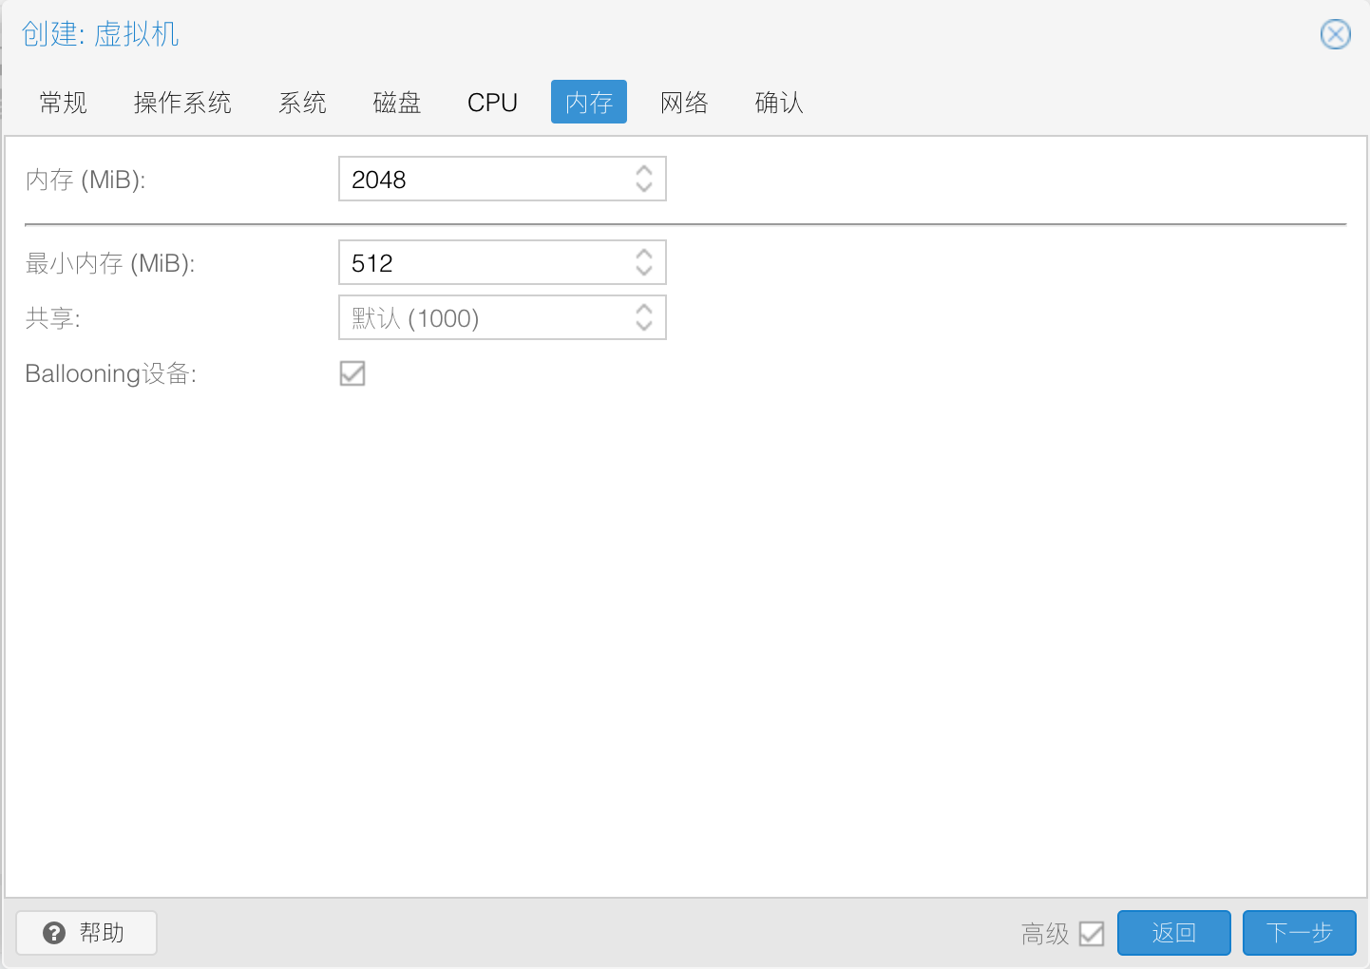This screenshot has width=1370, height=969.
Task: Click into the 内存 (MiB) input field
Action: click(x=485, y=180)
